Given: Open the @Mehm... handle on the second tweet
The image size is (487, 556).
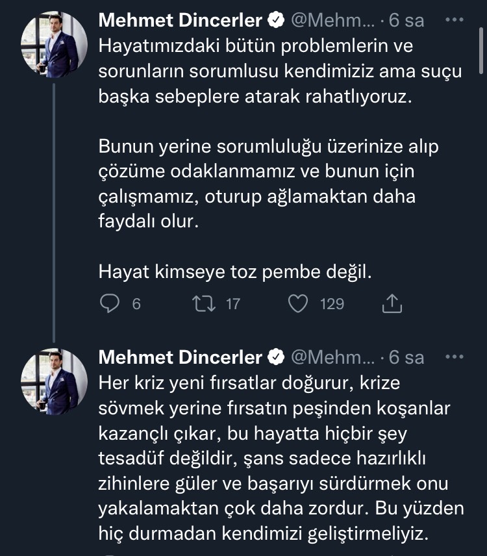Looking at the screenshot, I should click(x=332, y=357).
